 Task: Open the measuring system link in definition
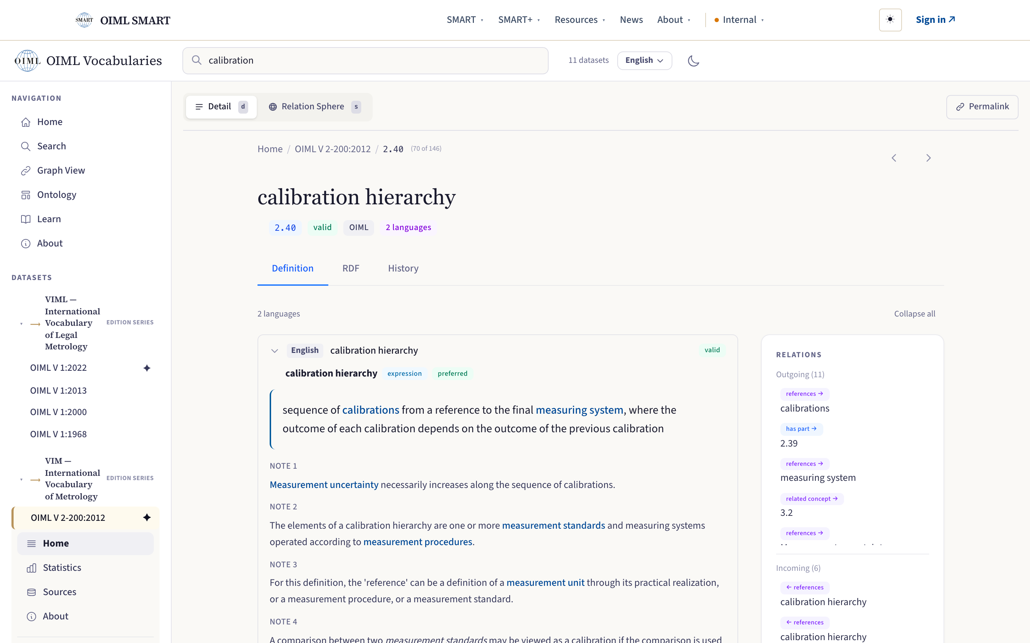pyautogui.click(x=579, y=410)
